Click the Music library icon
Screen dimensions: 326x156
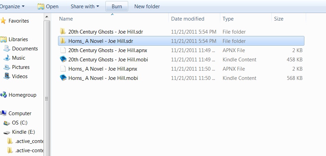(x=7, y=58)
